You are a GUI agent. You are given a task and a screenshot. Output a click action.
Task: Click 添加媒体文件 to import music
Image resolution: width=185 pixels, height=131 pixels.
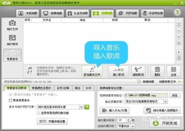[92, 71]
